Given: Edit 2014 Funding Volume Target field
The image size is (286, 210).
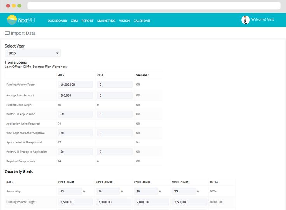Looking at the screenshot, I should tap(115, 85).
